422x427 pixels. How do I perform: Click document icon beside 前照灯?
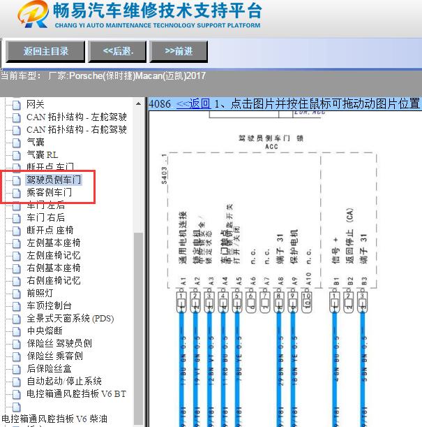click(x=17, y=294)
